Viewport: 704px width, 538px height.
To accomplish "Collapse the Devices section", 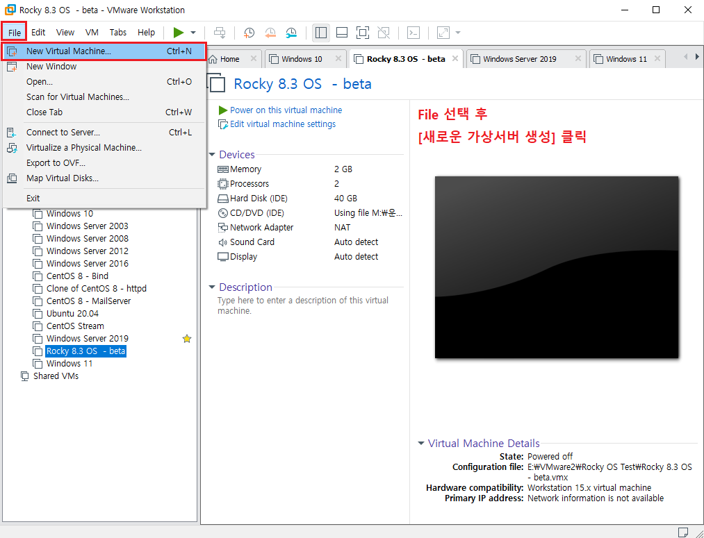I will 212,155.
